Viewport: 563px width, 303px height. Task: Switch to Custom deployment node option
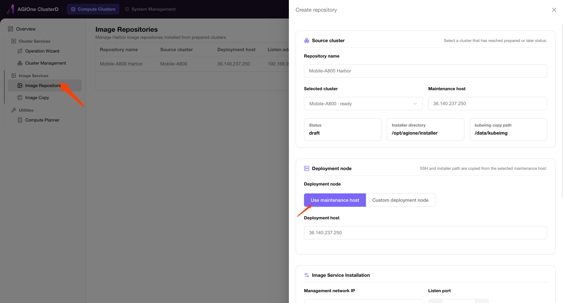400,200
